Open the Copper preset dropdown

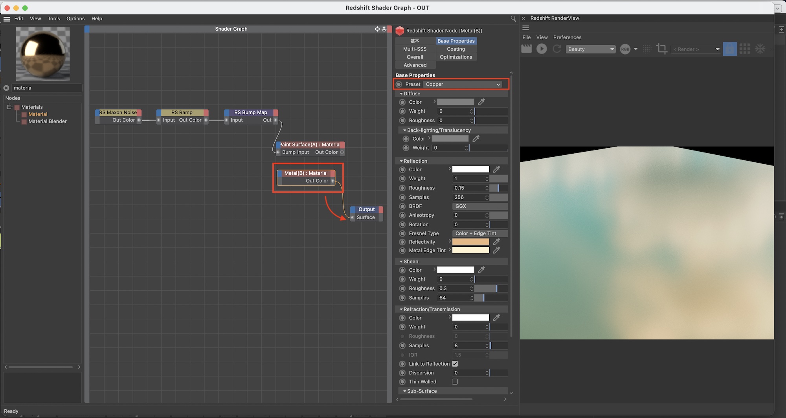point(463,84)
